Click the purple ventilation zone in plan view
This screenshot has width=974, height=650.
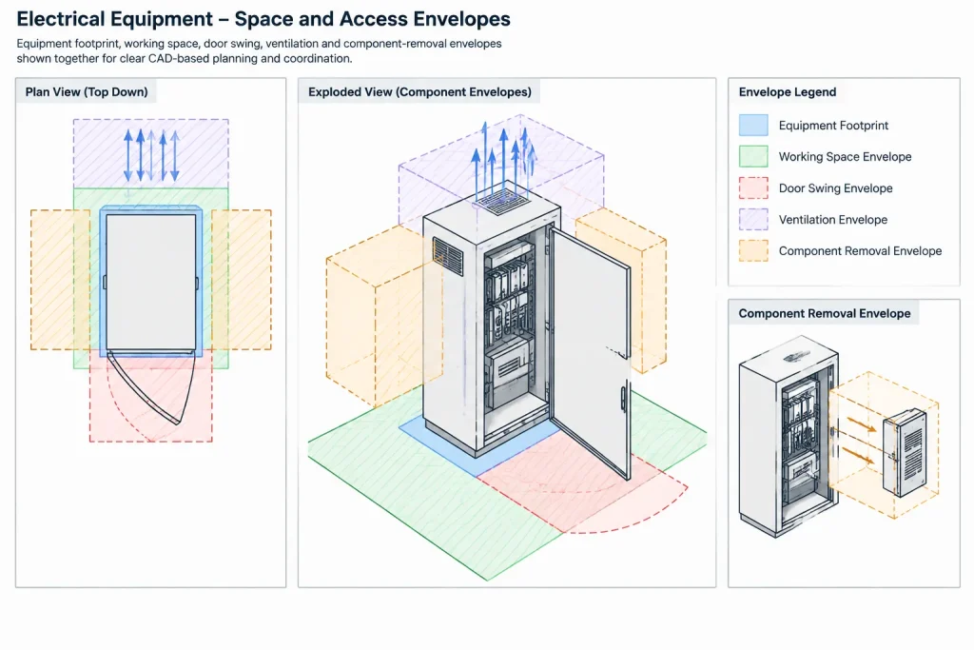pyautogui.click(x=151, y=153)
